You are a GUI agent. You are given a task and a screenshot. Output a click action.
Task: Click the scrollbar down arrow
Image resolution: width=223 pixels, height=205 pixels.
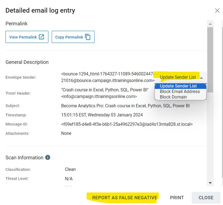[x=210, y=183]
